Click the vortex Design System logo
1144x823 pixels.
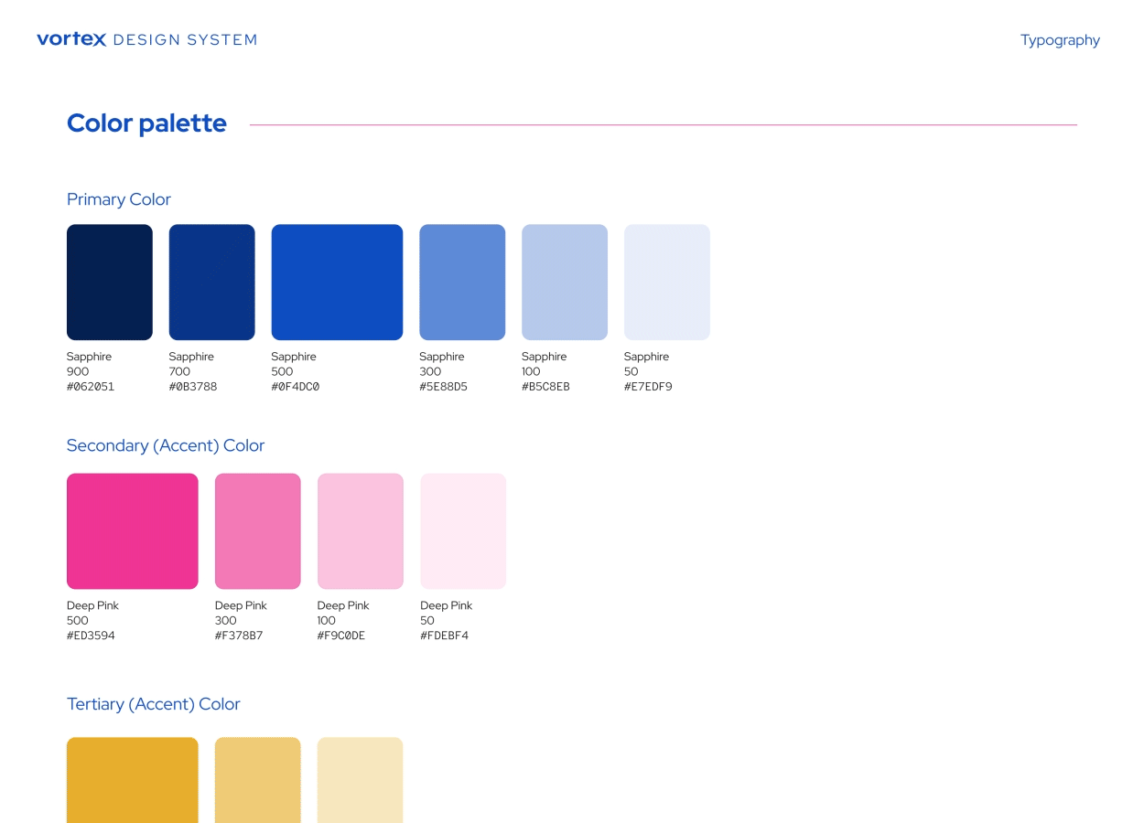(146, 39)
